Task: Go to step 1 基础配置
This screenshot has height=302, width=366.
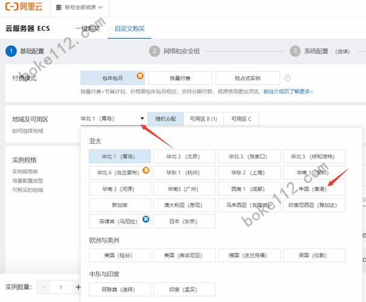Action: pyautogui.click(x=25, y=51)
